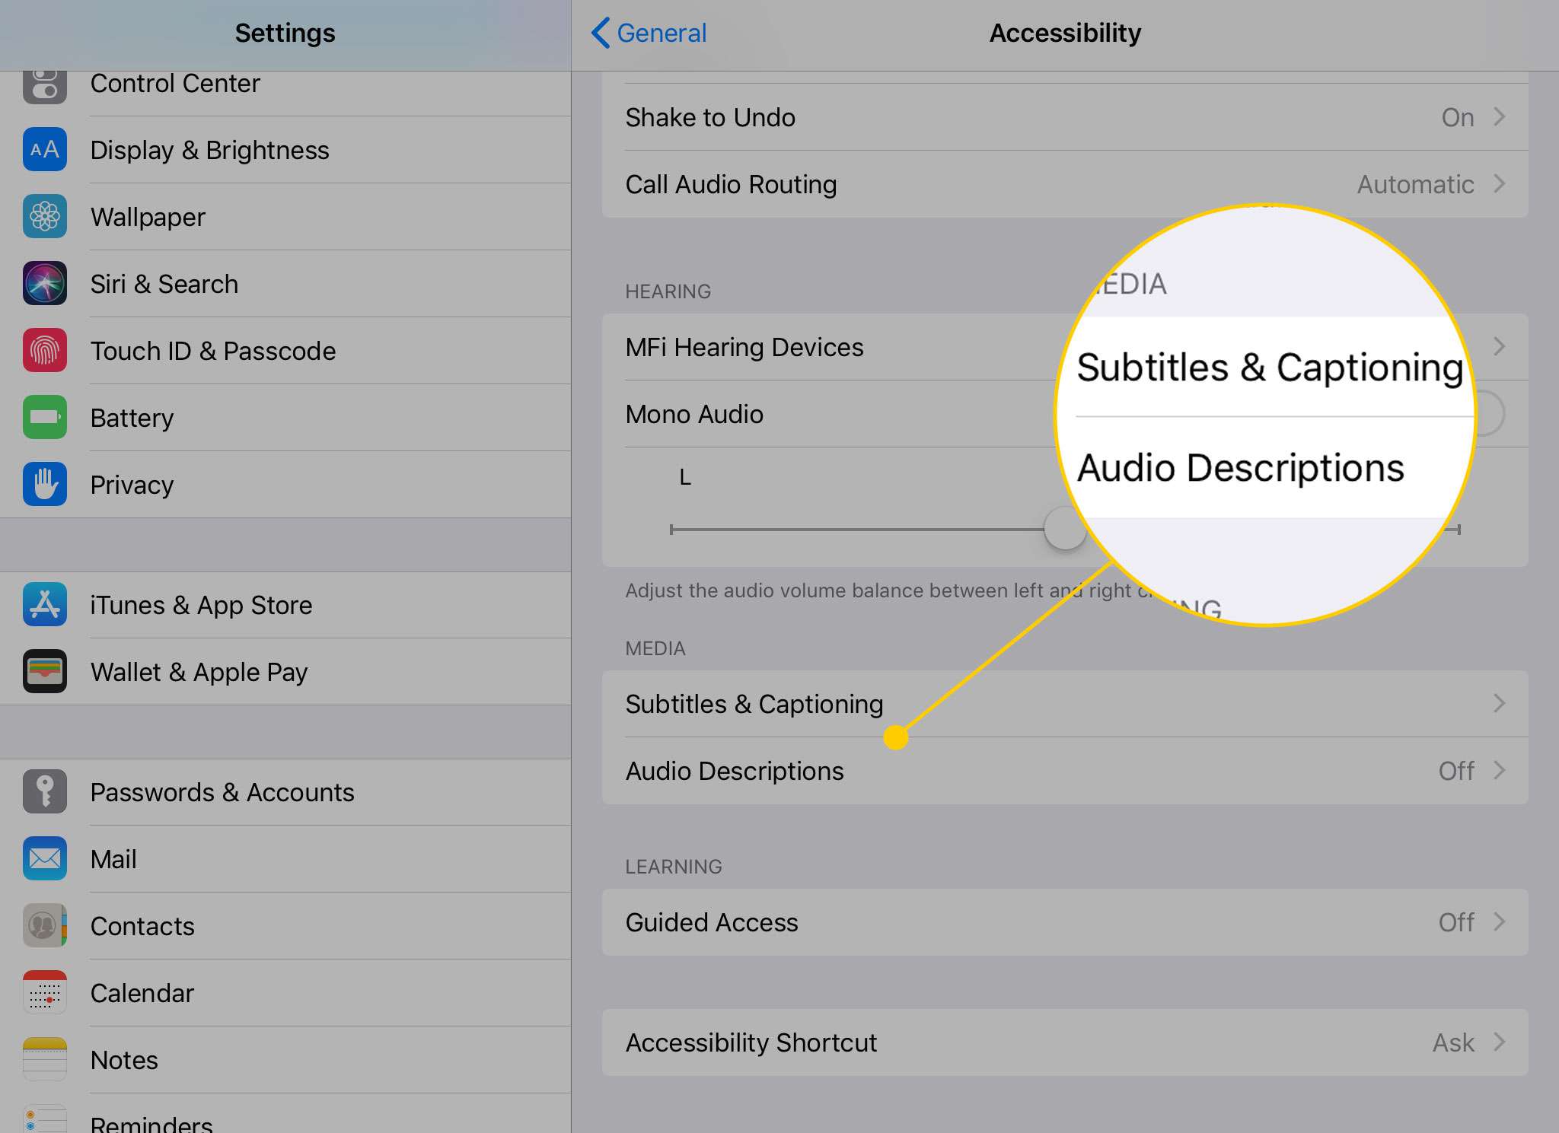Screen dimensions: 1559x1133
Task: Expand the Subtitles & Captioning options
Action: pos(1063,705)
